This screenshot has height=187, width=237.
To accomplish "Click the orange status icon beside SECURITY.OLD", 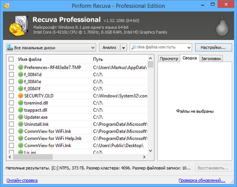I will [x=21, y=95].
